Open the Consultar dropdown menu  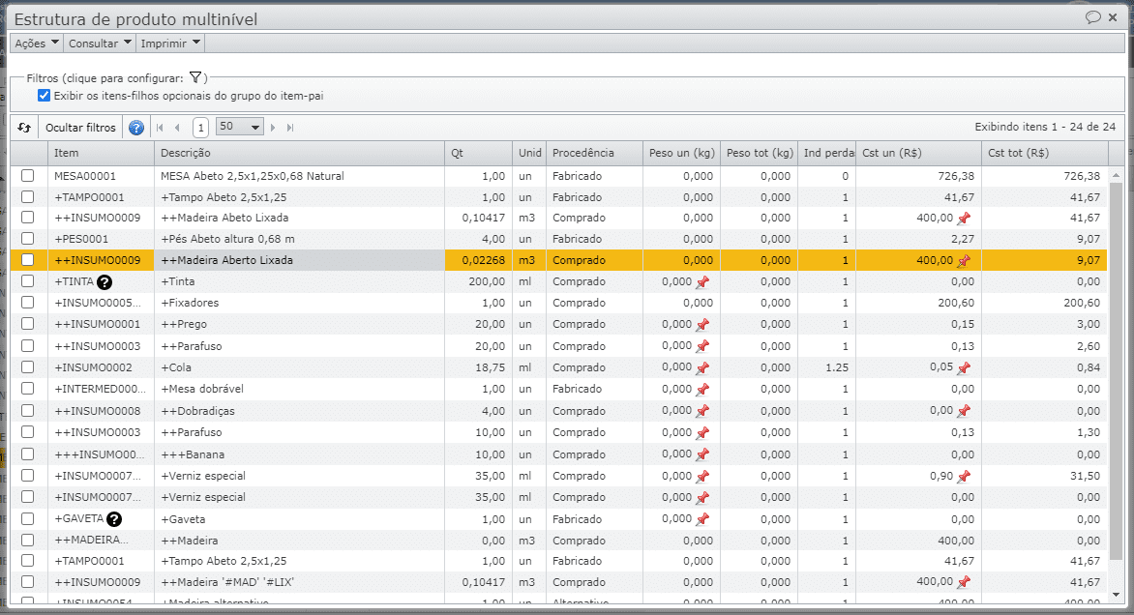(100, 44)
